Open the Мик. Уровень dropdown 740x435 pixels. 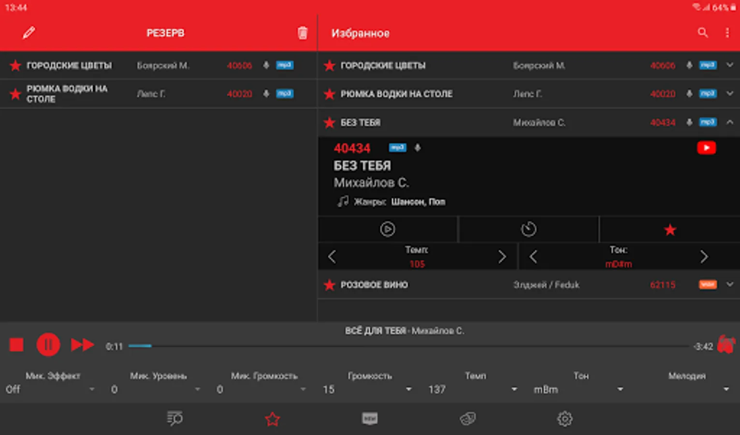(157, 390)
